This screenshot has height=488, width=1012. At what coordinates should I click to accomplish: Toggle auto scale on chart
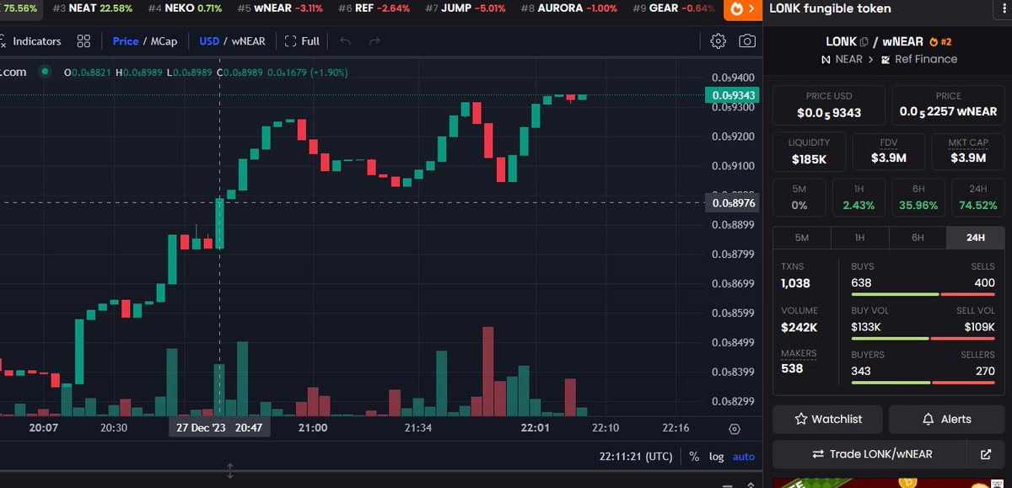coord(743,456)
